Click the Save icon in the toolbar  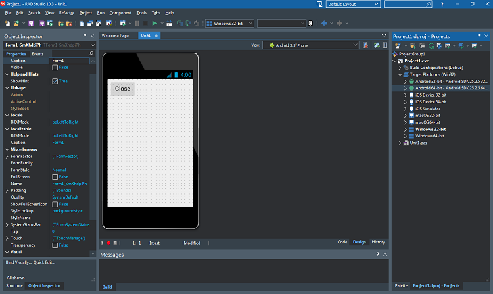pos(31,23)
